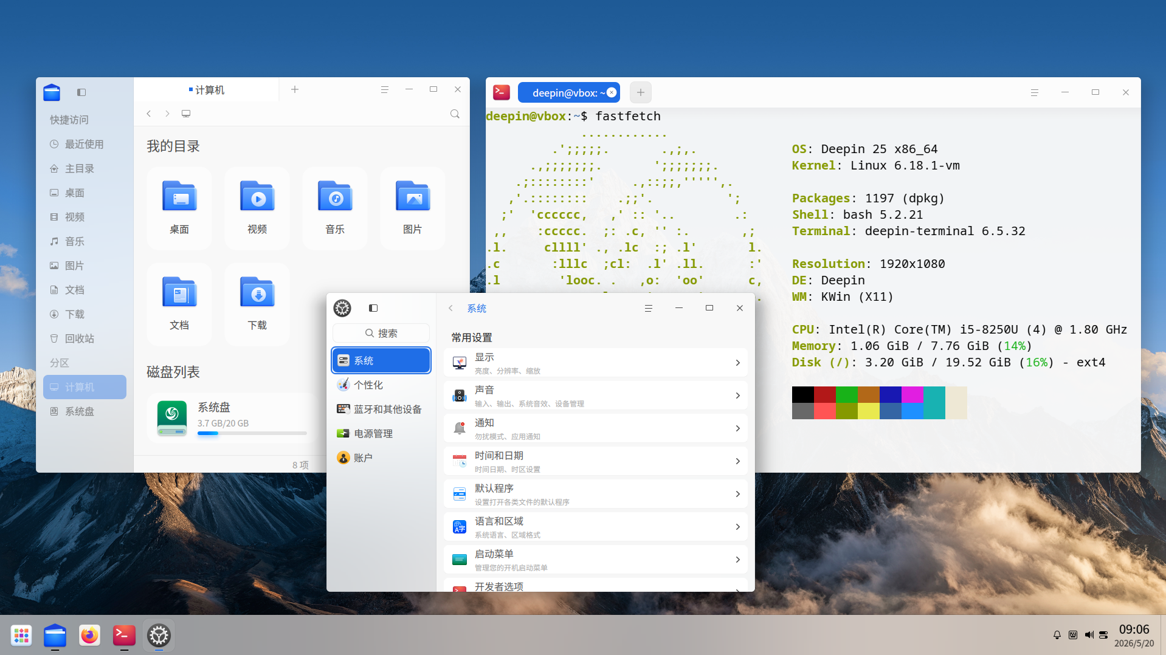The image size is (1166, 655).
Task: Open terminal from the dock
Action: click(x=124, y=636)
